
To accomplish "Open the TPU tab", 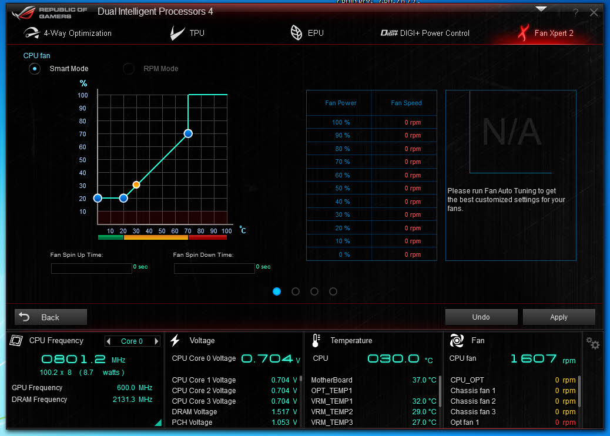I will [x=187, y=33].
